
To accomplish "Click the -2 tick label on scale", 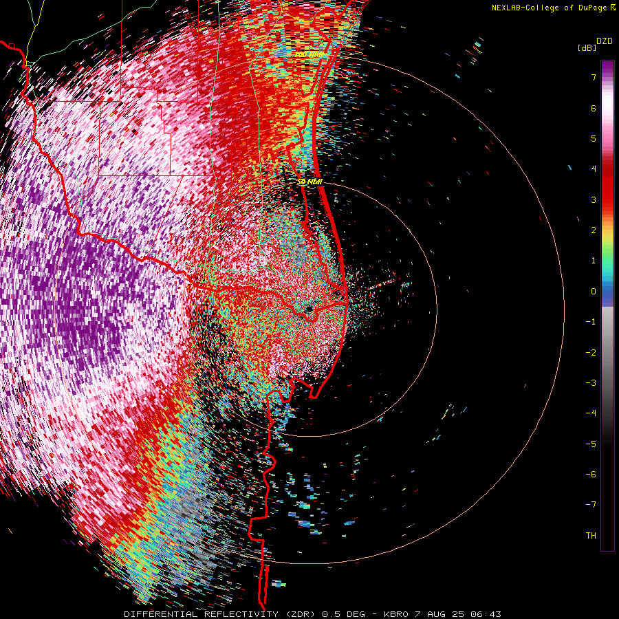I will coord(591,353).
